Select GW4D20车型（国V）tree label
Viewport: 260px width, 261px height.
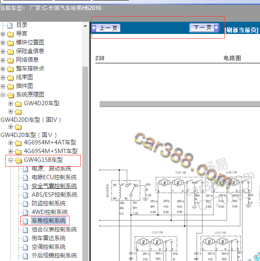point(29,135)
